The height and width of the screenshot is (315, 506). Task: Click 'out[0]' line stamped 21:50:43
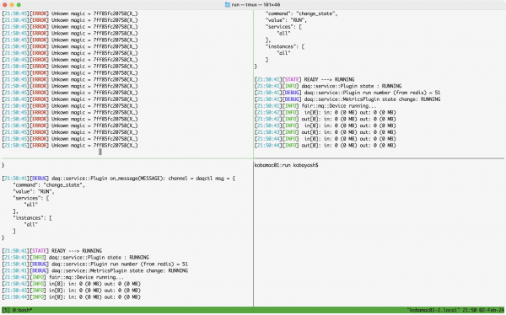[x=325, y=132]
